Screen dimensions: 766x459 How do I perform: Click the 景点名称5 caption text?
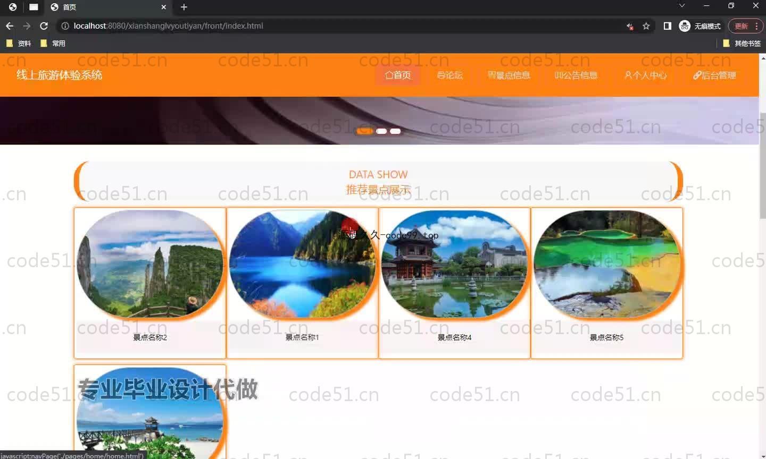606,337
